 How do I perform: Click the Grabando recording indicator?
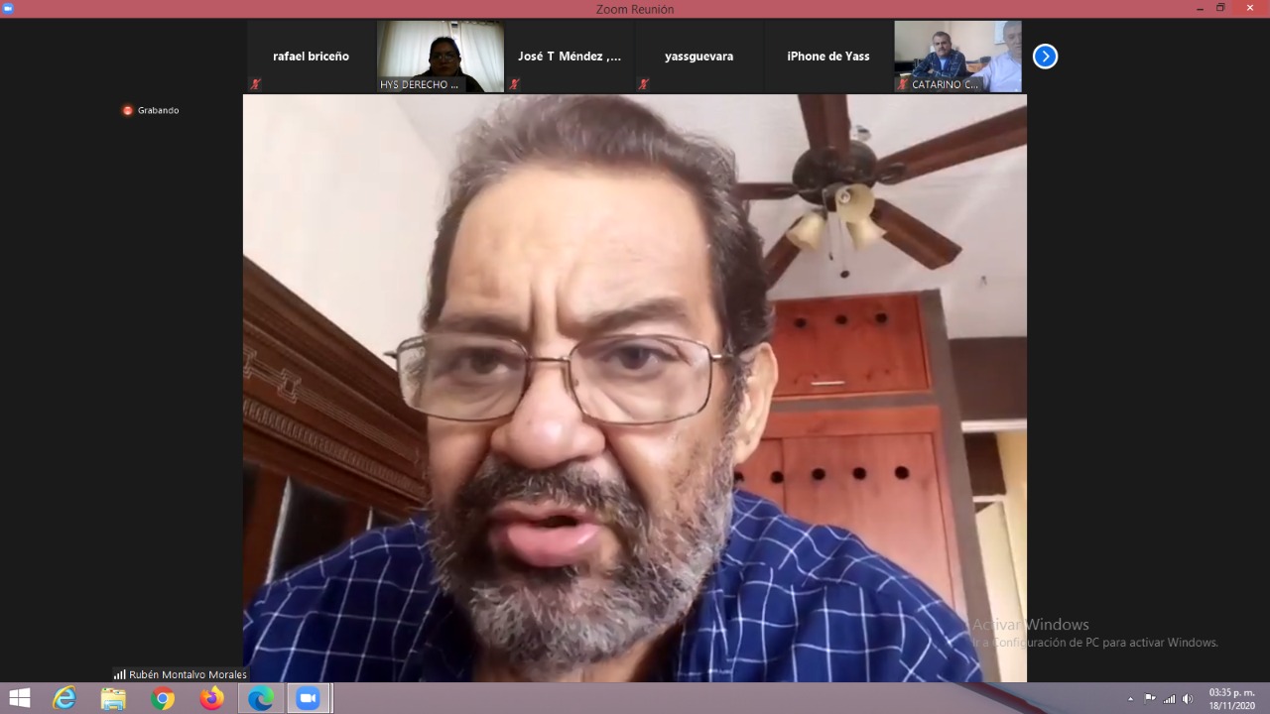(x=151, y=110)
